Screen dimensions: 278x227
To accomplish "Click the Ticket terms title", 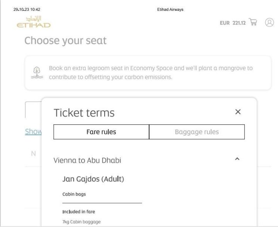I will [x=84, y=113].
